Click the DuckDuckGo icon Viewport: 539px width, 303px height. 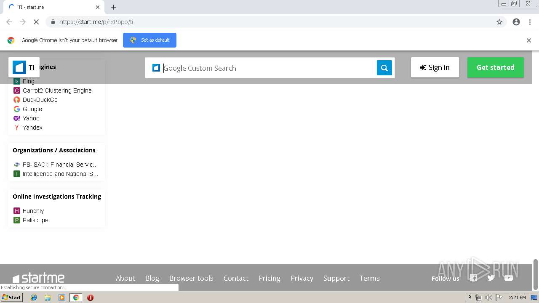coord(17,100)
